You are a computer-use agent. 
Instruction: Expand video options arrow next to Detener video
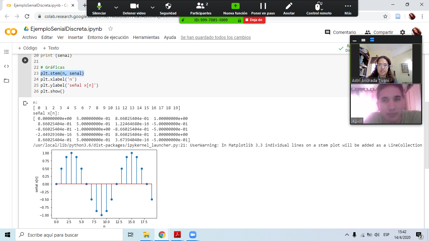(153, 7)
